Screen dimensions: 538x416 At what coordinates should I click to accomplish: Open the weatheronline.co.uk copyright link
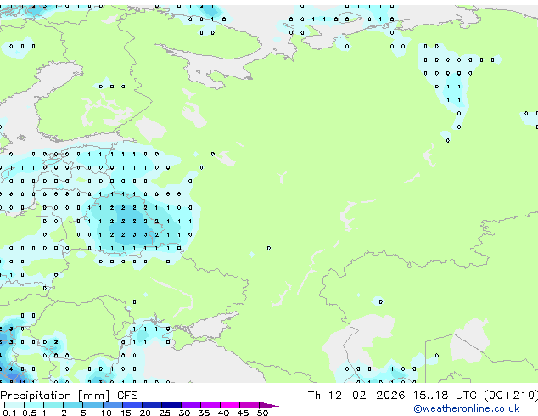(x=467, y=408)
